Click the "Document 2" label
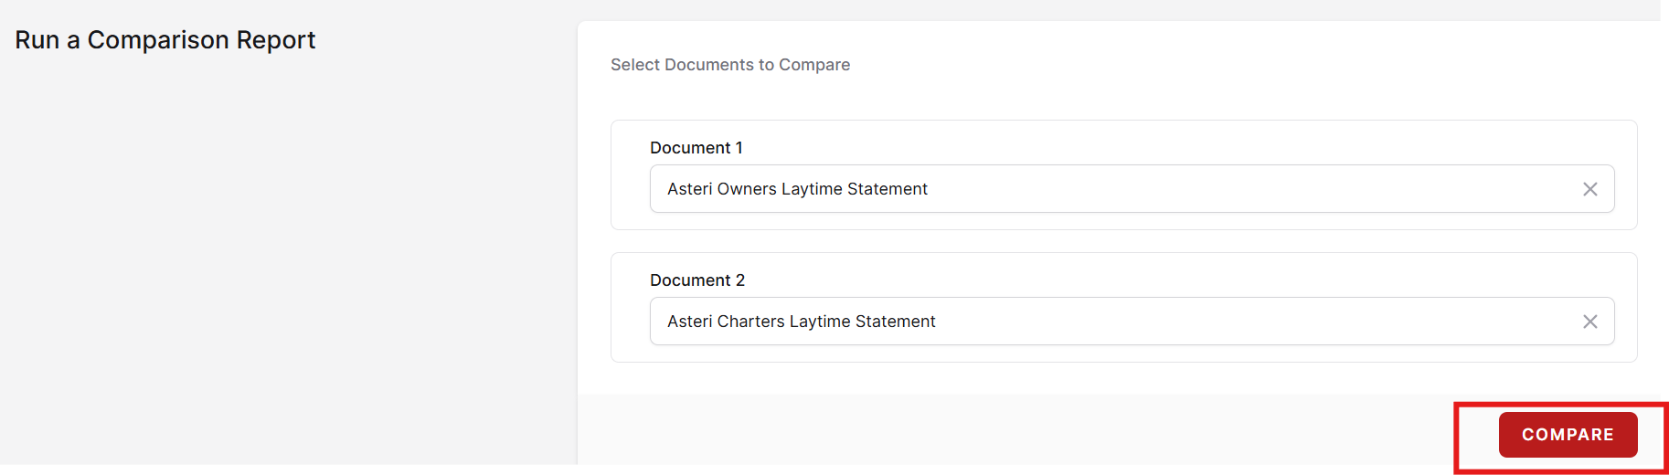This screenshot has height=475, width=1669. pyautogui.click(x=697, y=280)
